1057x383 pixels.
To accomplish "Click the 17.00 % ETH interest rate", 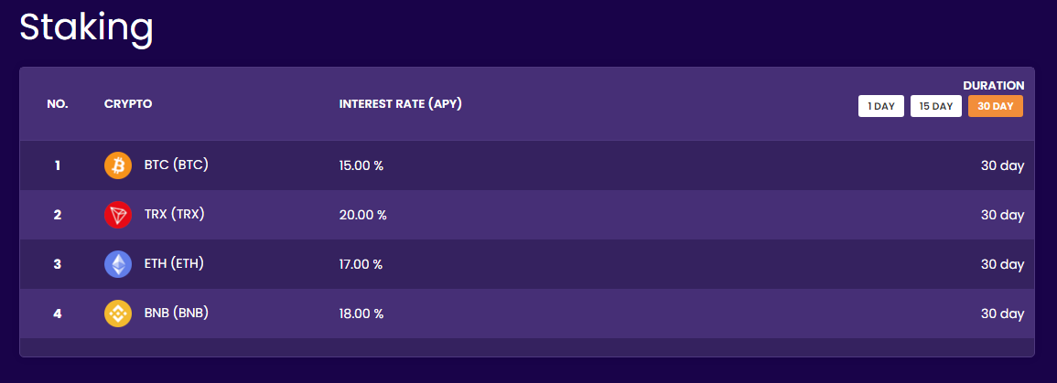I will pos(361,264).
